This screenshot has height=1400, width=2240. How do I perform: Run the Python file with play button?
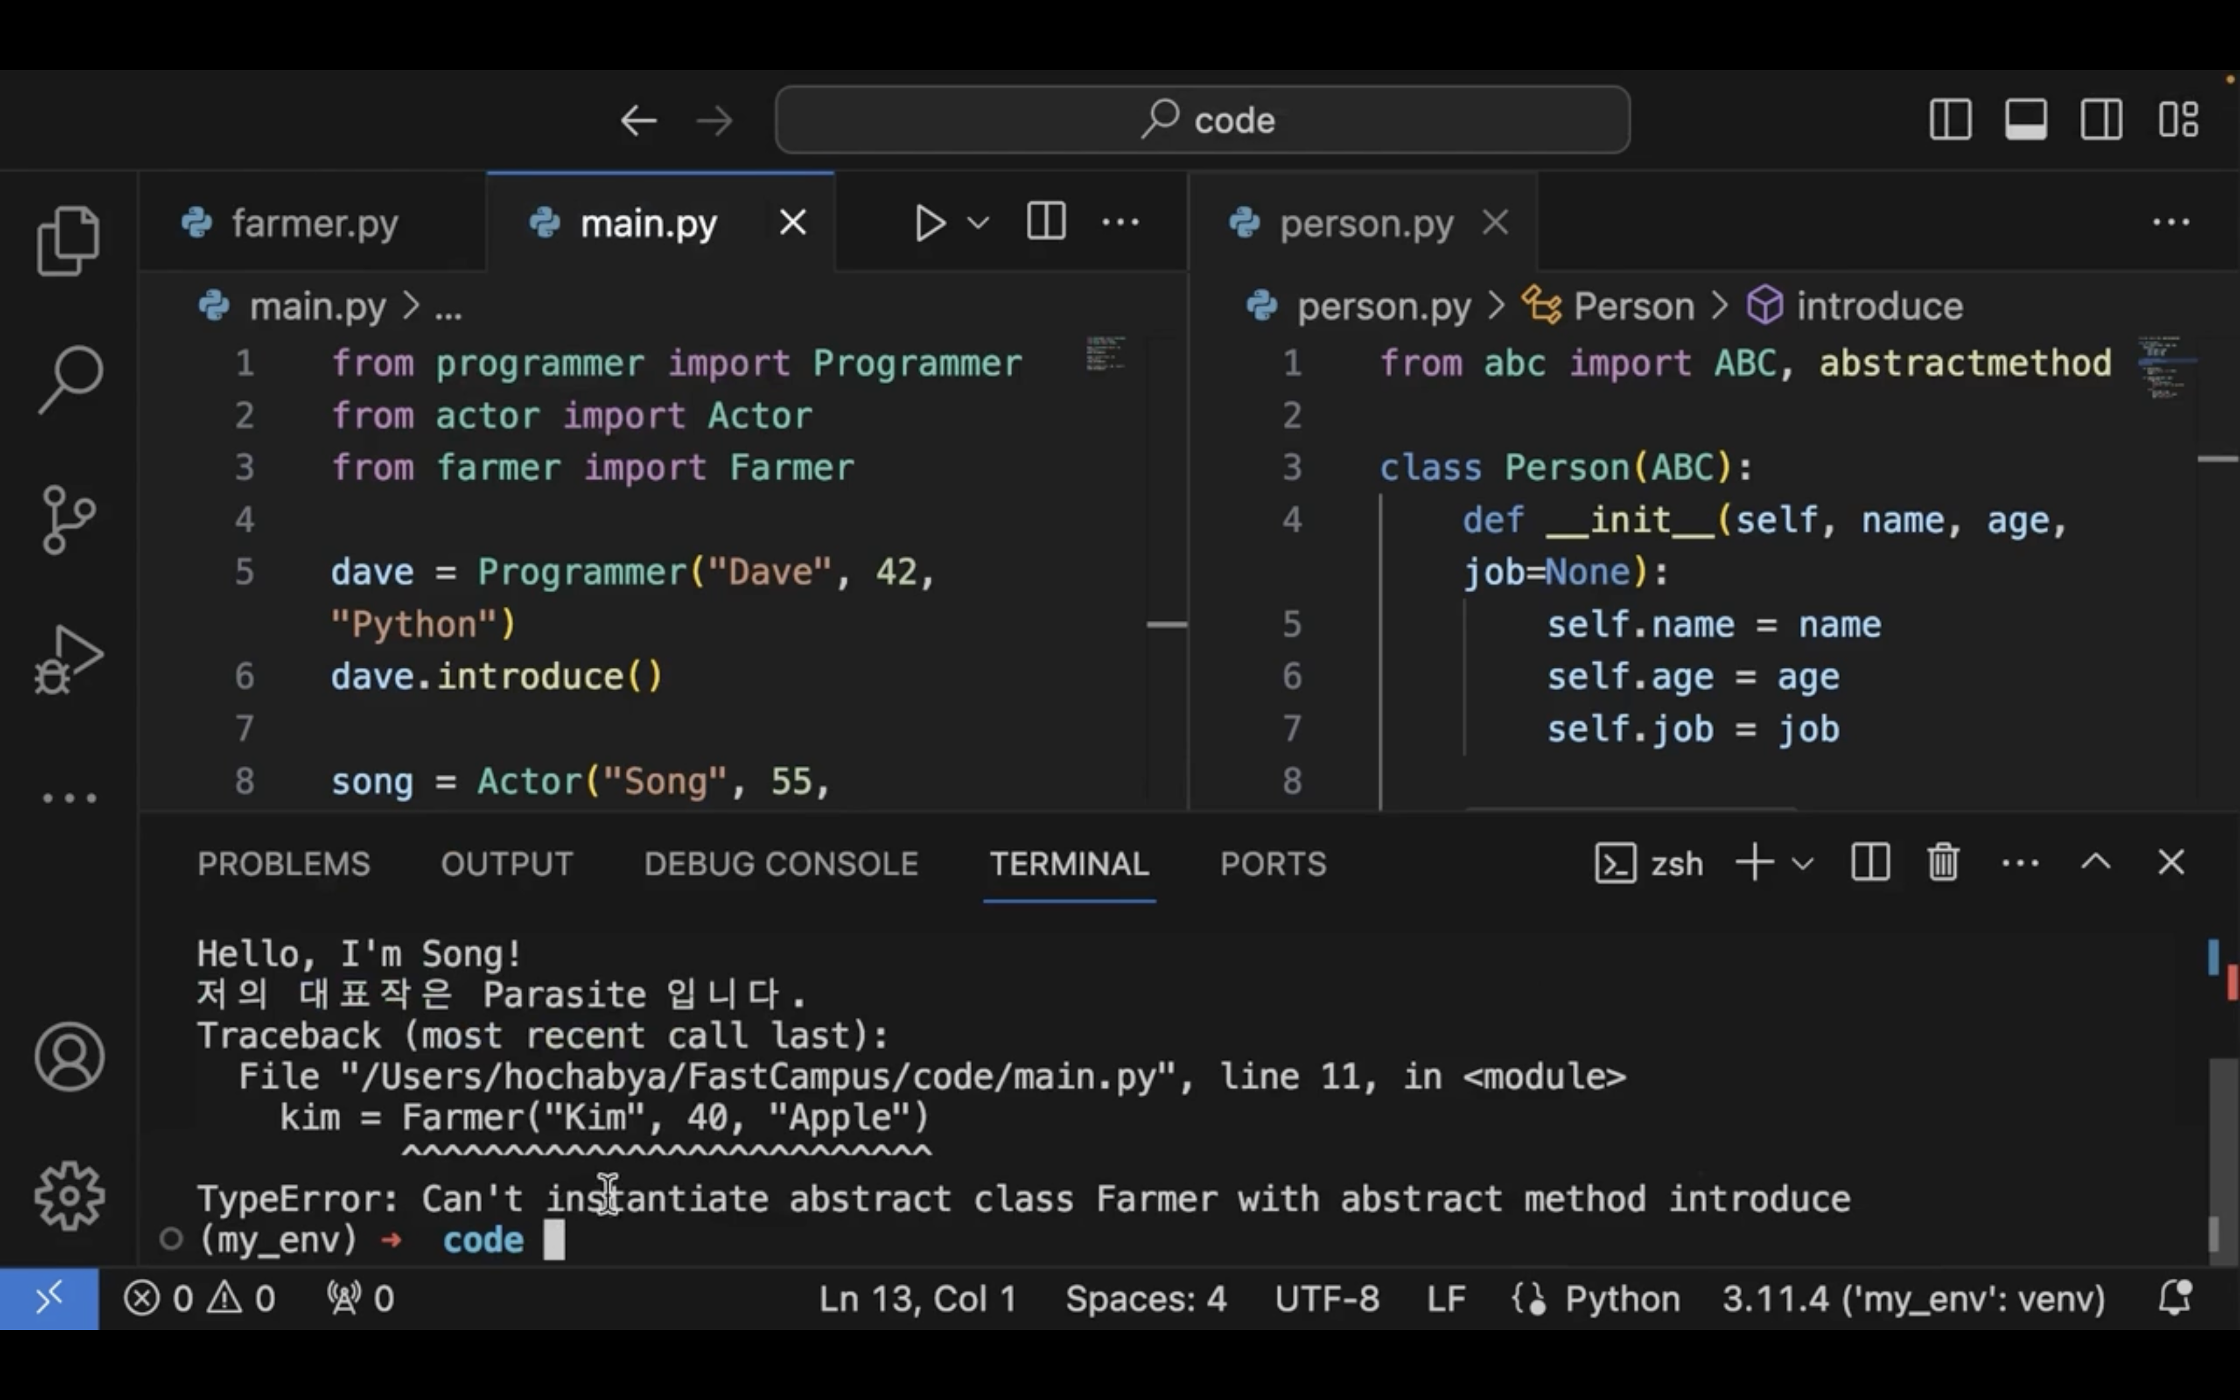tap(929, 223)
